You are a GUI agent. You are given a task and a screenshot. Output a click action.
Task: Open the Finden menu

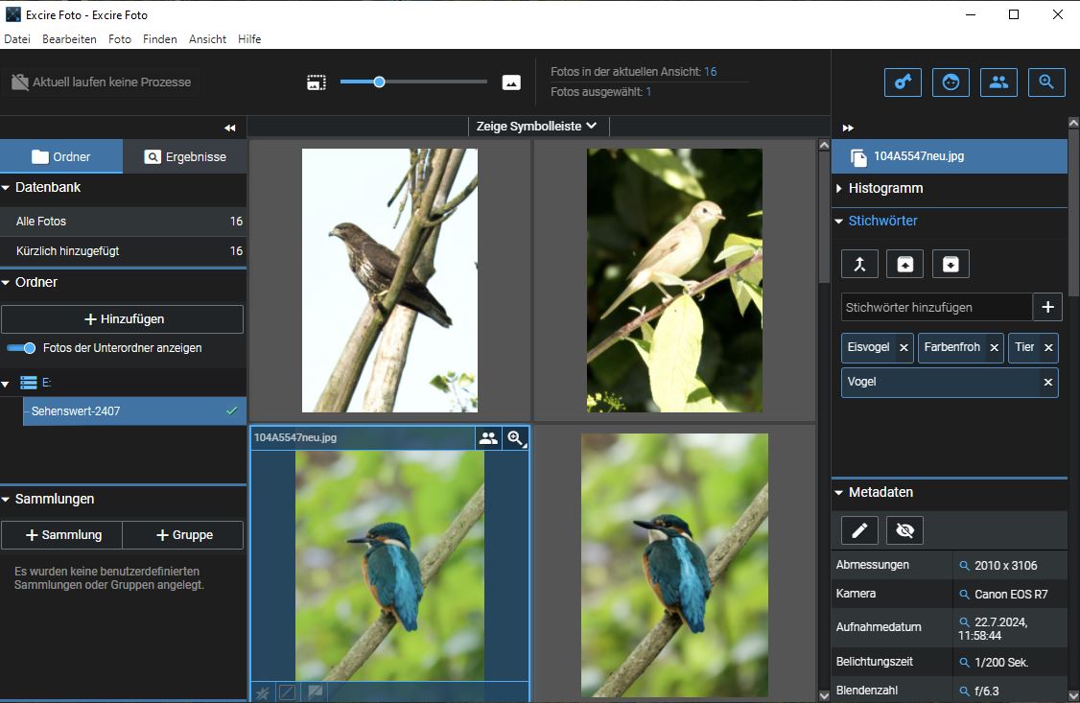[159, 39]
